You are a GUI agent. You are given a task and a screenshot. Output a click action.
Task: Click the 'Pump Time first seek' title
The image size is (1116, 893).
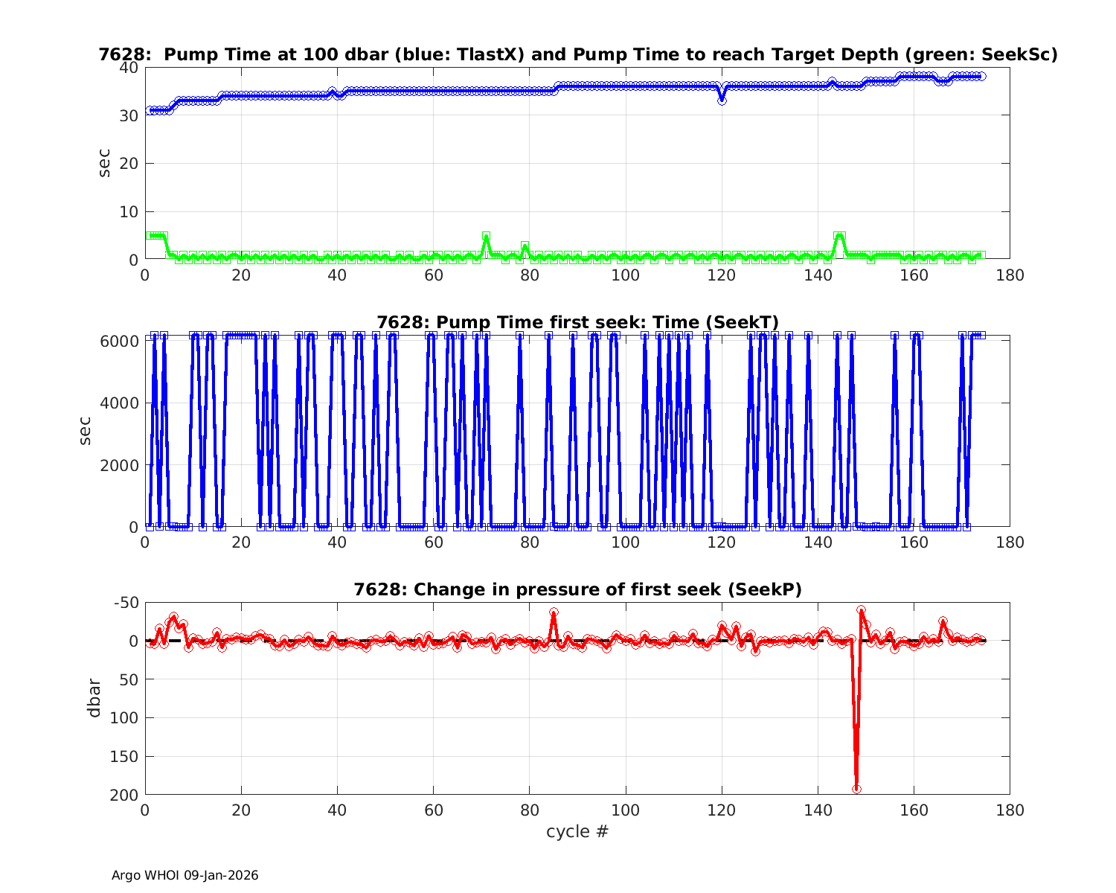click(577, 322)
